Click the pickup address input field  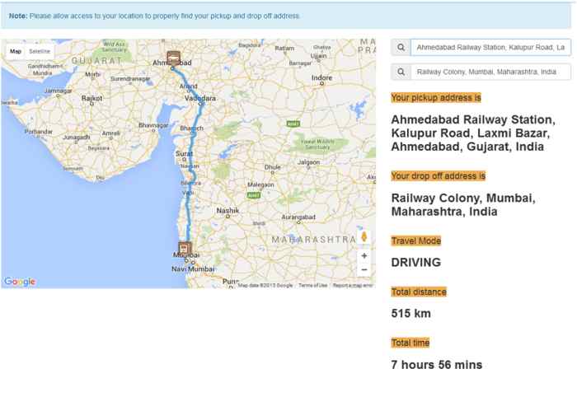pyautogui.click(x=490, y=48)
